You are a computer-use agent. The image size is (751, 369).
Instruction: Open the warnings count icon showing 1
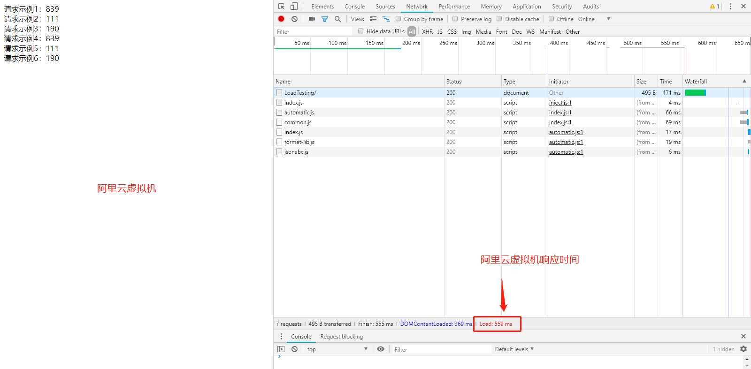click(x=715, y=6)
